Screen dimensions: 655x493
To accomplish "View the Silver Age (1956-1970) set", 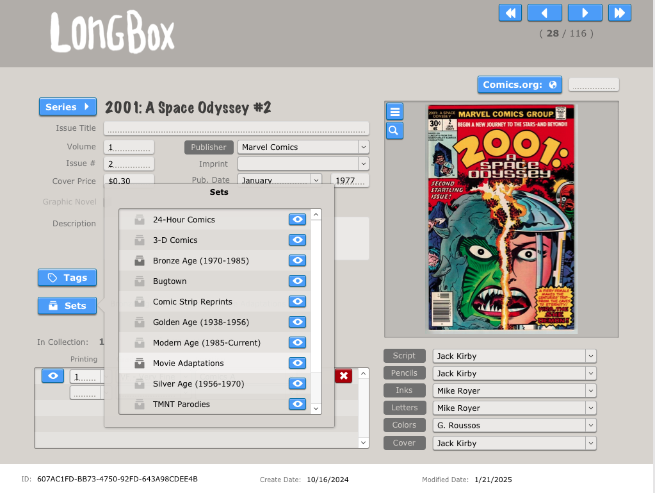I will [x=298, y=383].
